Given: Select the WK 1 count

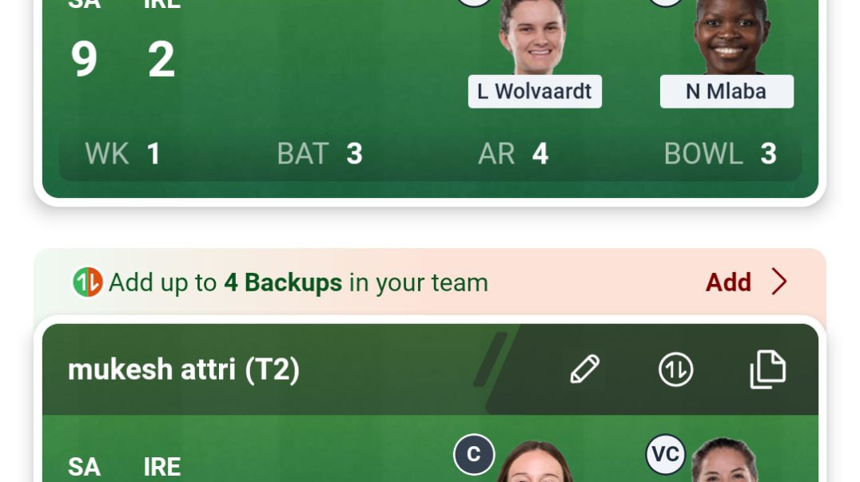Looking at the screenshot, I should [x=122, y=153].
